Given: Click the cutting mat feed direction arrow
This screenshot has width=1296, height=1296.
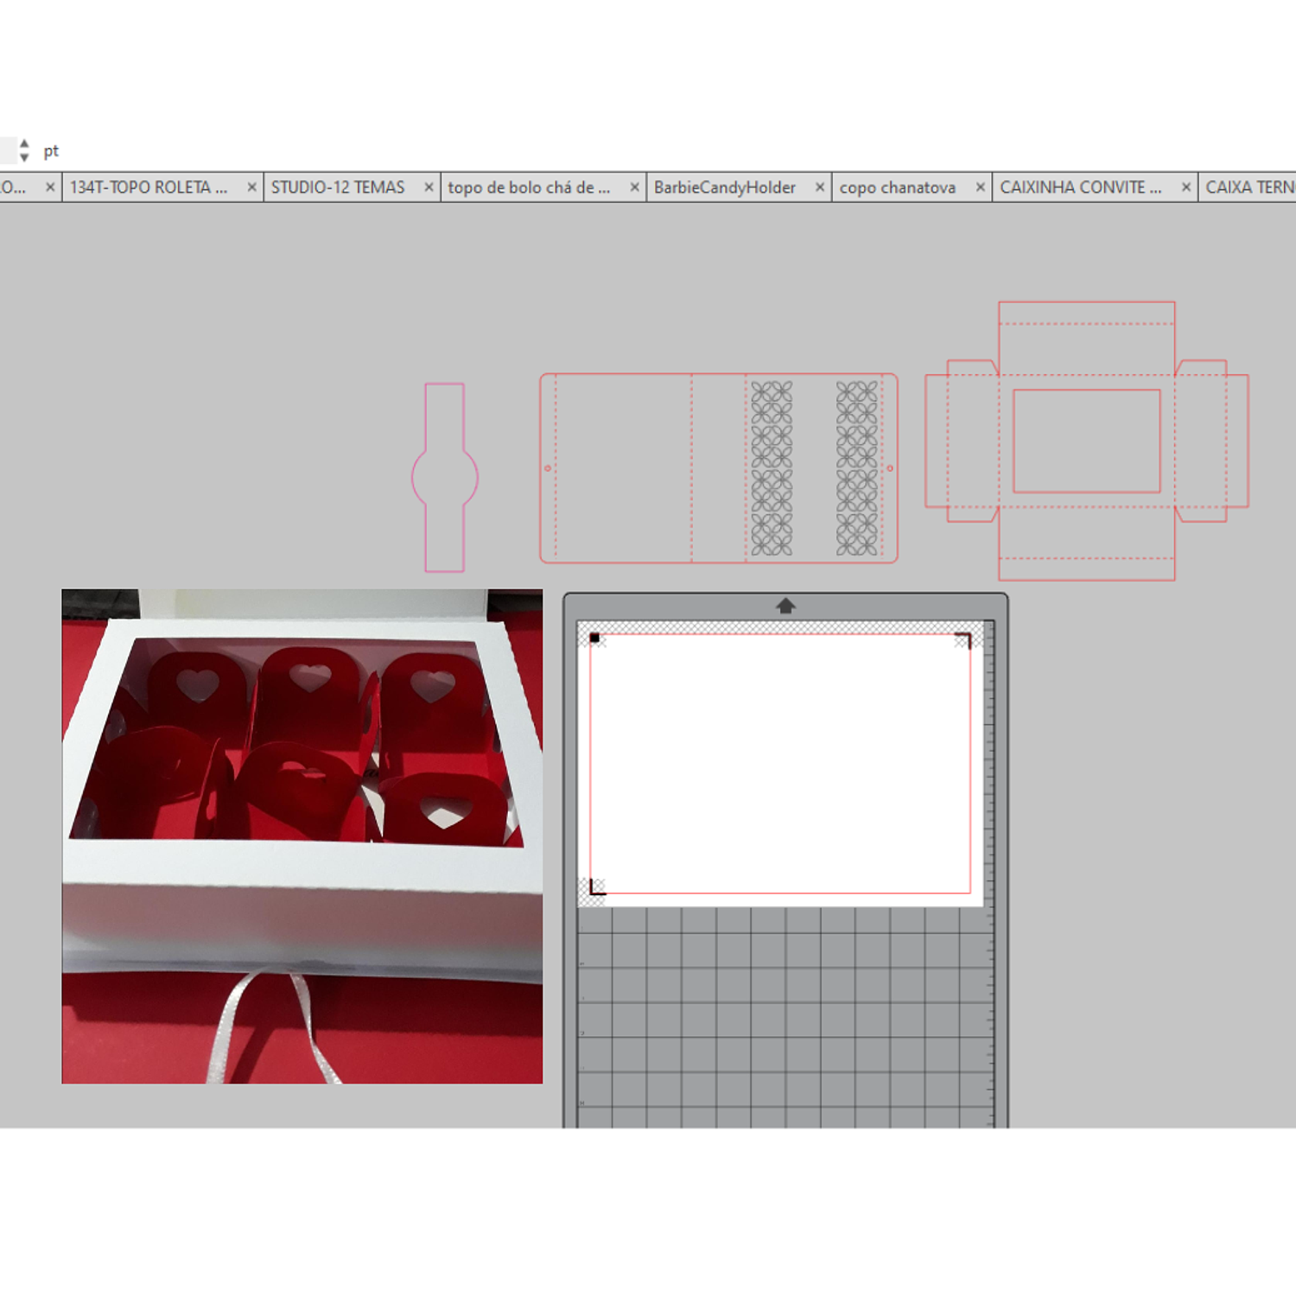Looking at the screenshot, I should point(785,607).
